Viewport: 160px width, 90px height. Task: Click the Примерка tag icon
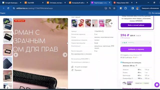pos(72,70)
